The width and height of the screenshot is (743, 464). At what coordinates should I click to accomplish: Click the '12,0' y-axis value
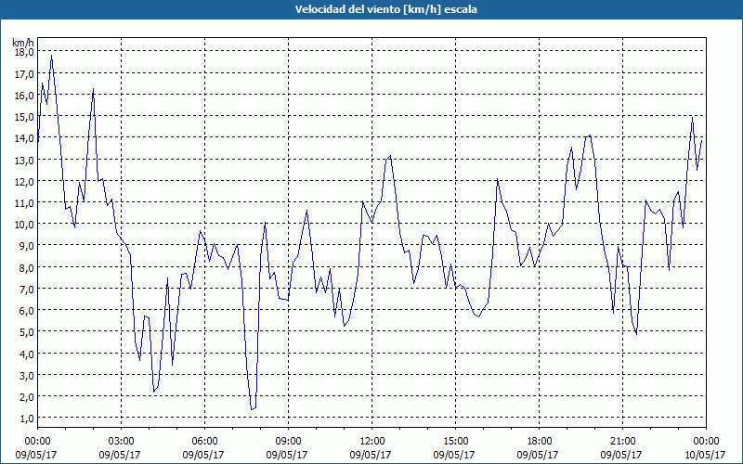coord(24,182)
